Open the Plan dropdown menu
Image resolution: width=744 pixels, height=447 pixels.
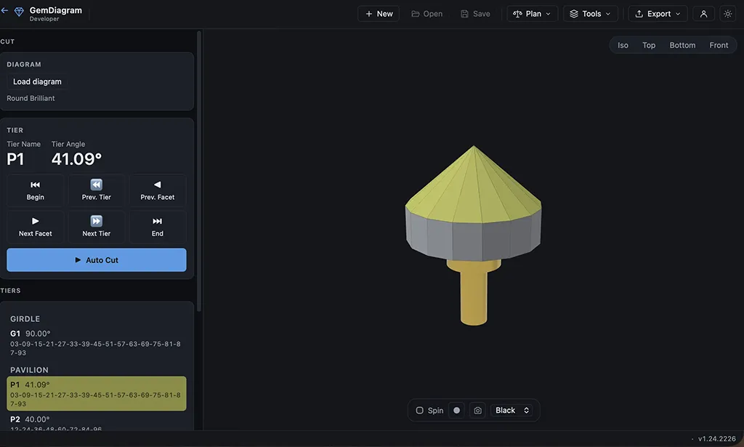[532, 14]
